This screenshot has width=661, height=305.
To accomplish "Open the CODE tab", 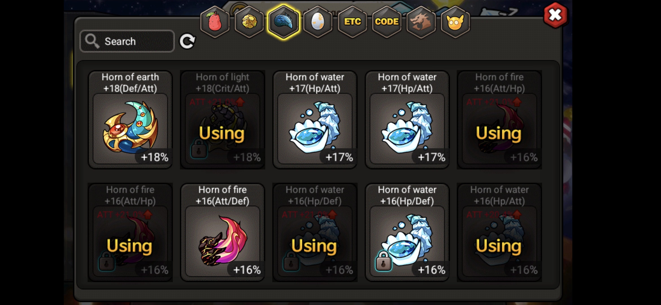I will (x=387, y=22).
